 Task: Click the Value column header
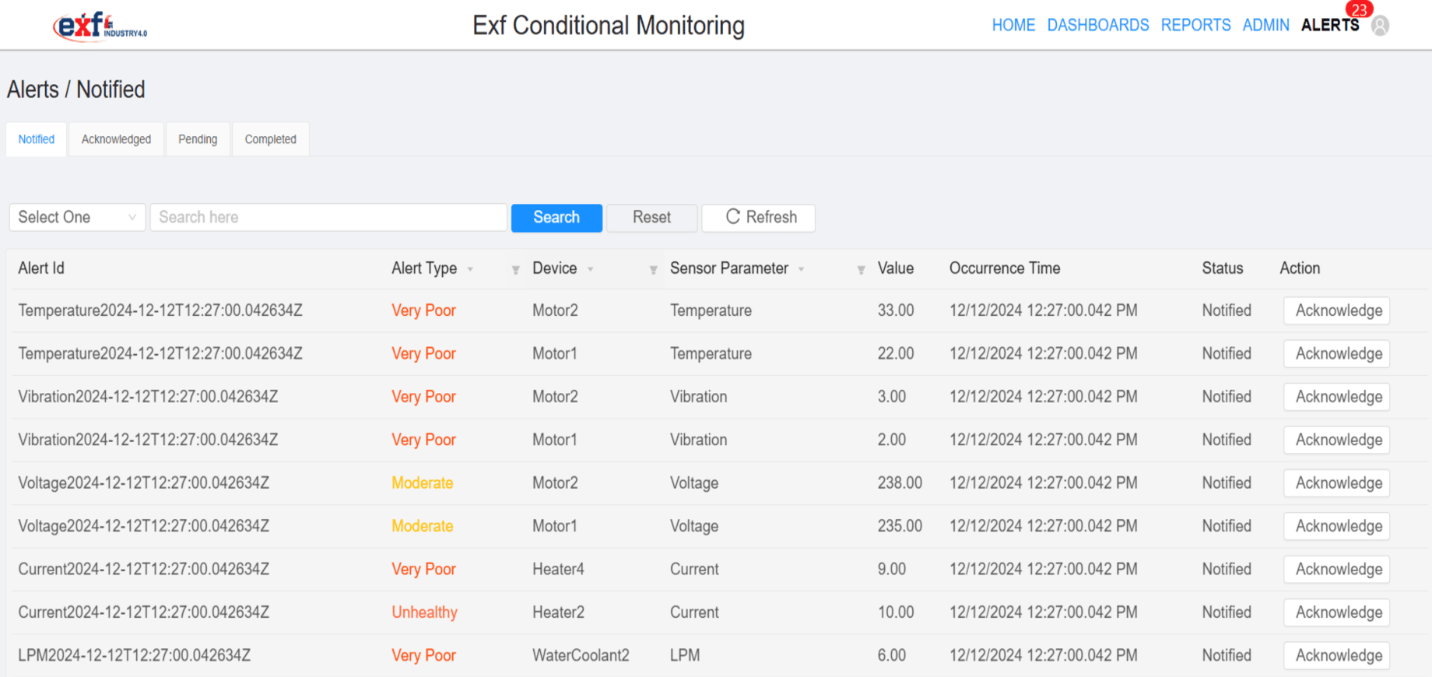point(896,268)
